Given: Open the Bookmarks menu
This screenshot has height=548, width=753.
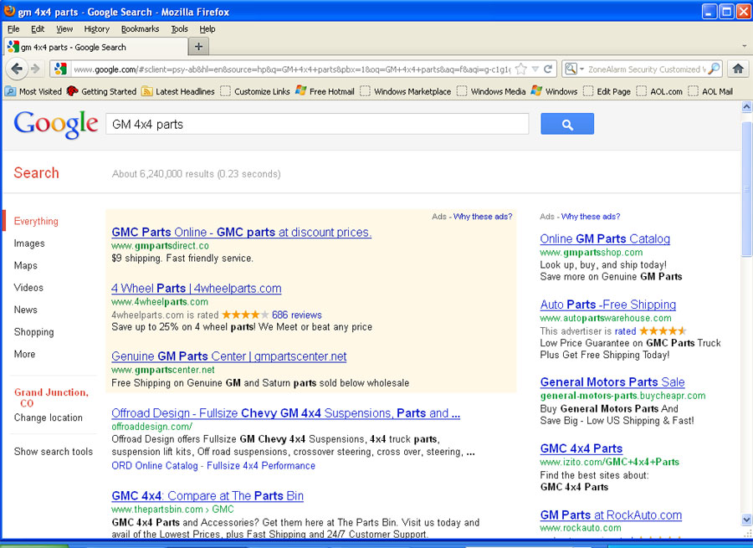Looking at the screenshot, I should [140, 28].
